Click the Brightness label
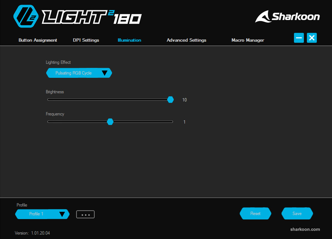Viewport: 332px width, 239px height. (x=55, y=92)
